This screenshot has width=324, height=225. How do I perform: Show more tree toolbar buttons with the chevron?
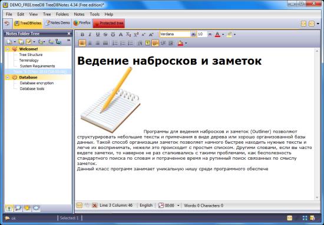69,40
